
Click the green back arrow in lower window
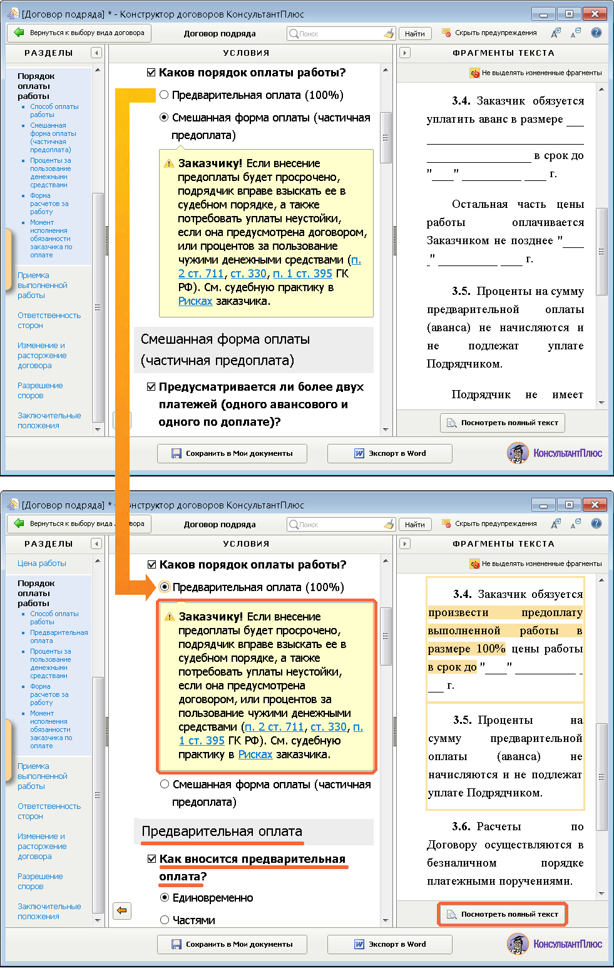tap(18, 523)
